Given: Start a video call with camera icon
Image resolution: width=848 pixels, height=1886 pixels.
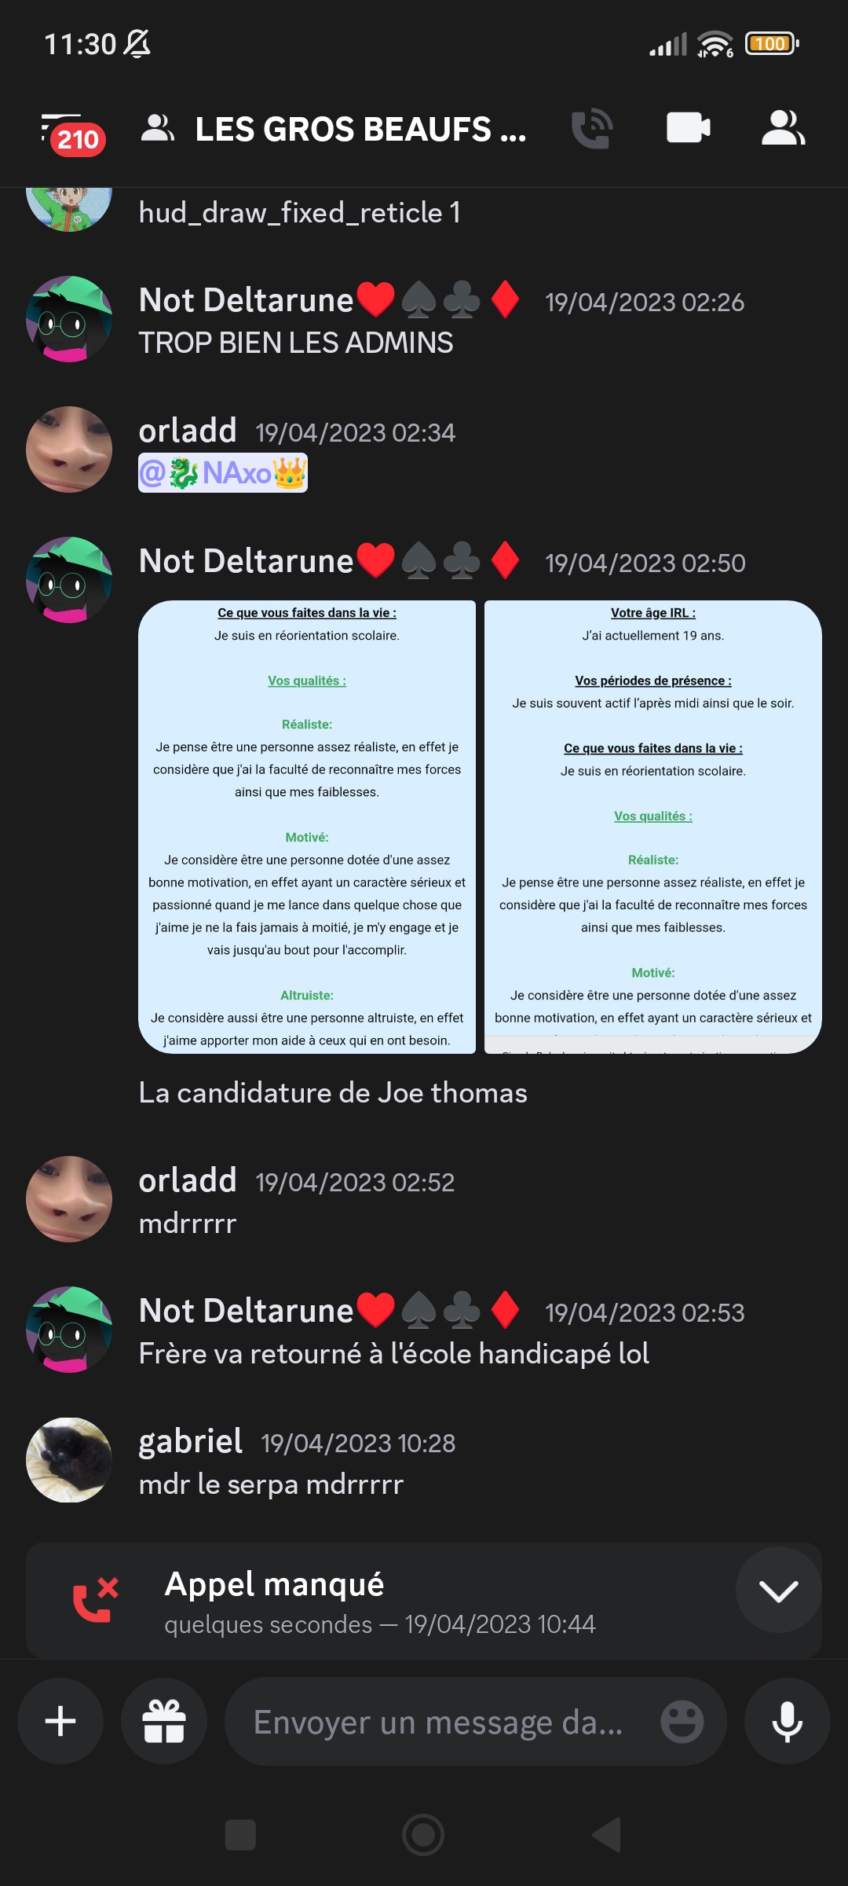Looking at the screenshot, I should tap(689, 128).
